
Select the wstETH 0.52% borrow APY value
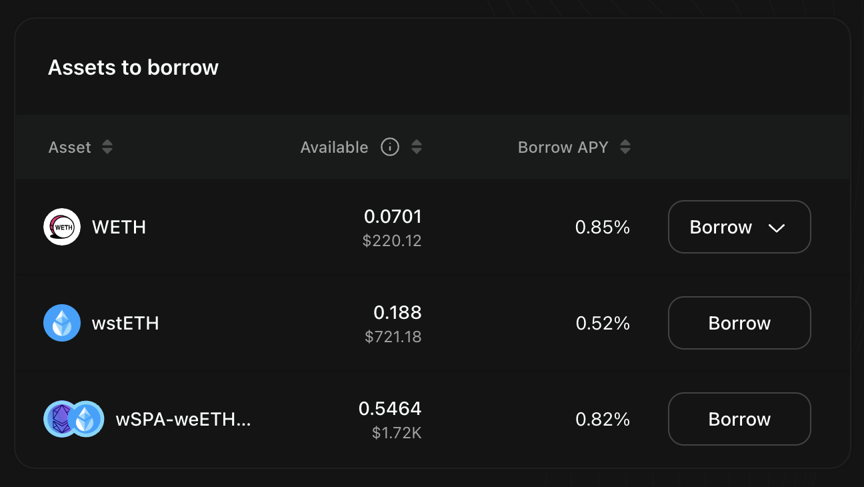(x=603, y=323)
